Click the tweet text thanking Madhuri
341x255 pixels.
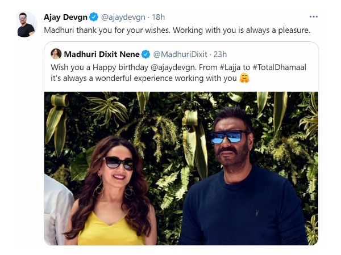(177, 30)
